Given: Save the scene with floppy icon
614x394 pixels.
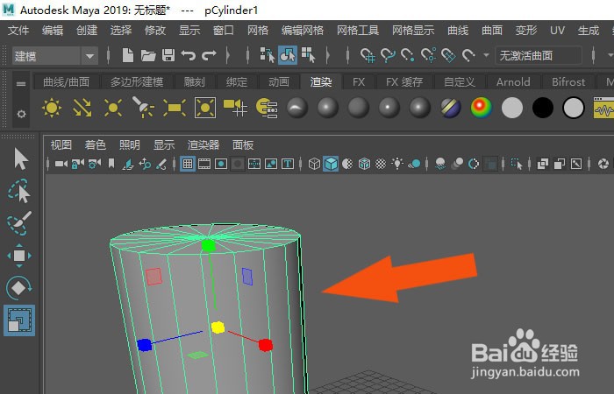Looking at the screenshot, I should [168, 55].
